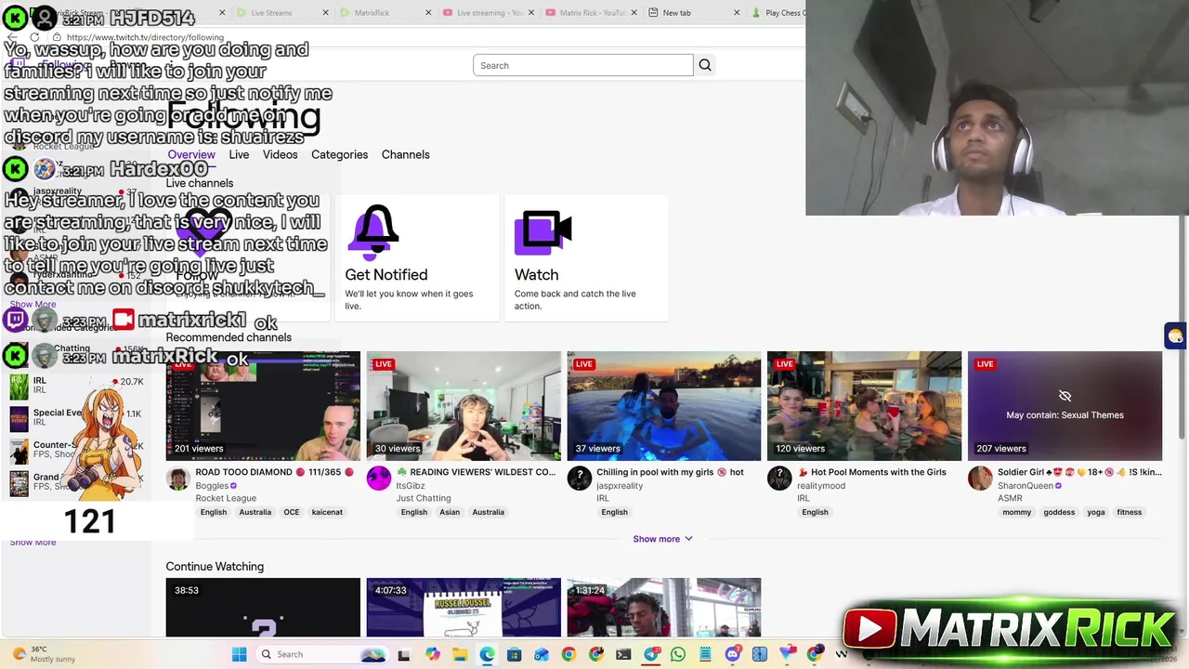Click the fitness tag
1189x669 pixels.
1130,512
